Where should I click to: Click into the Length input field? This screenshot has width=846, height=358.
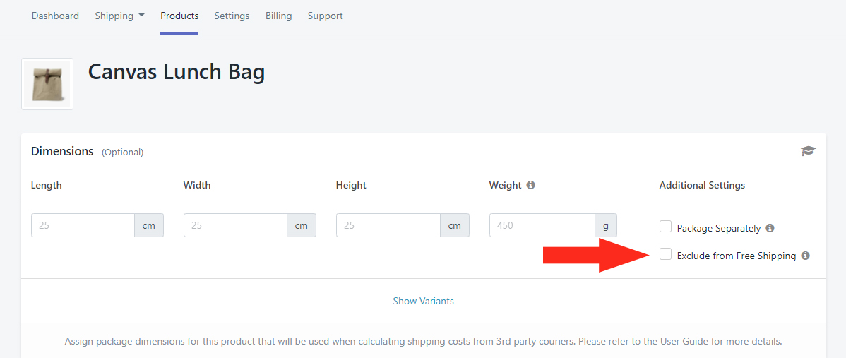pos(83,225)
